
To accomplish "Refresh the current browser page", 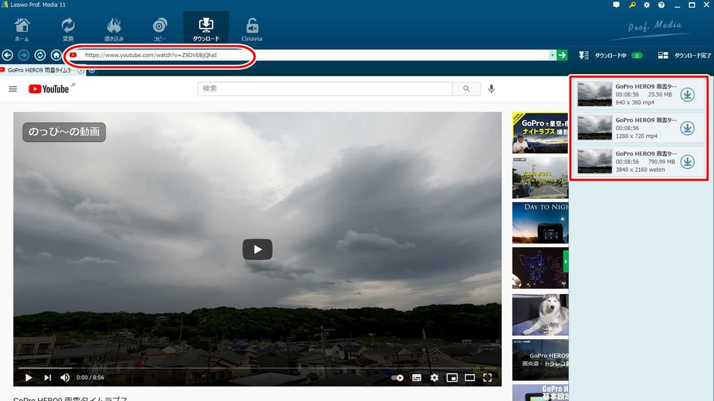I will coord(40,55).
